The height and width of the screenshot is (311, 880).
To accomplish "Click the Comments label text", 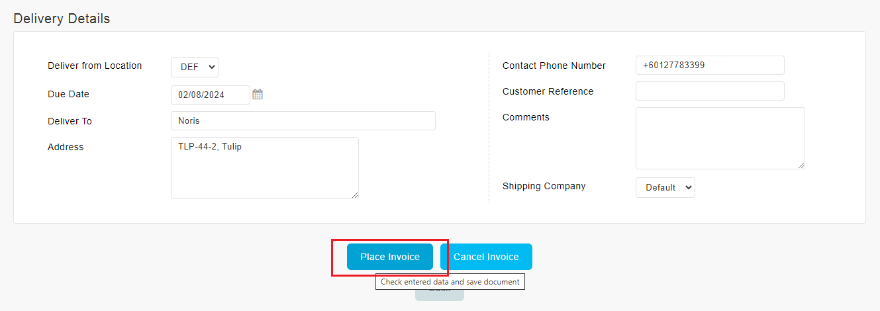I will 526,117.
